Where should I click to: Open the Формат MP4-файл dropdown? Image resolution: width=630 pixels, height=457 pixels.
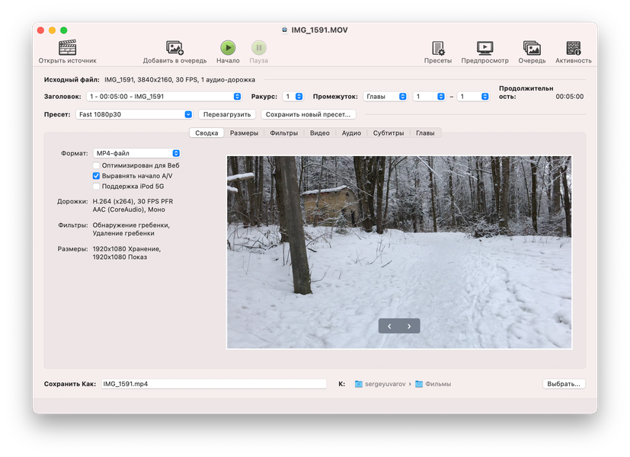pos(136,153)
